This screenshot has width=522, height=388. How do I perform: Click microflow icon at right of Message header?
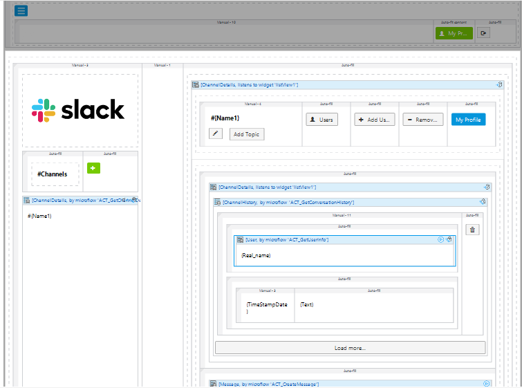(486, 384)
